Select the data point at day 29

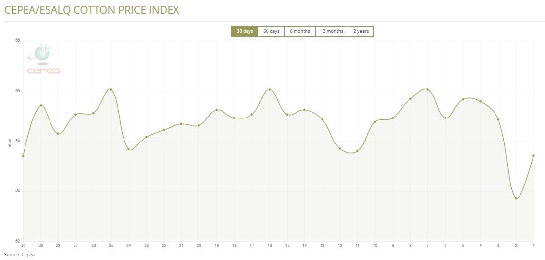(41, 105)
